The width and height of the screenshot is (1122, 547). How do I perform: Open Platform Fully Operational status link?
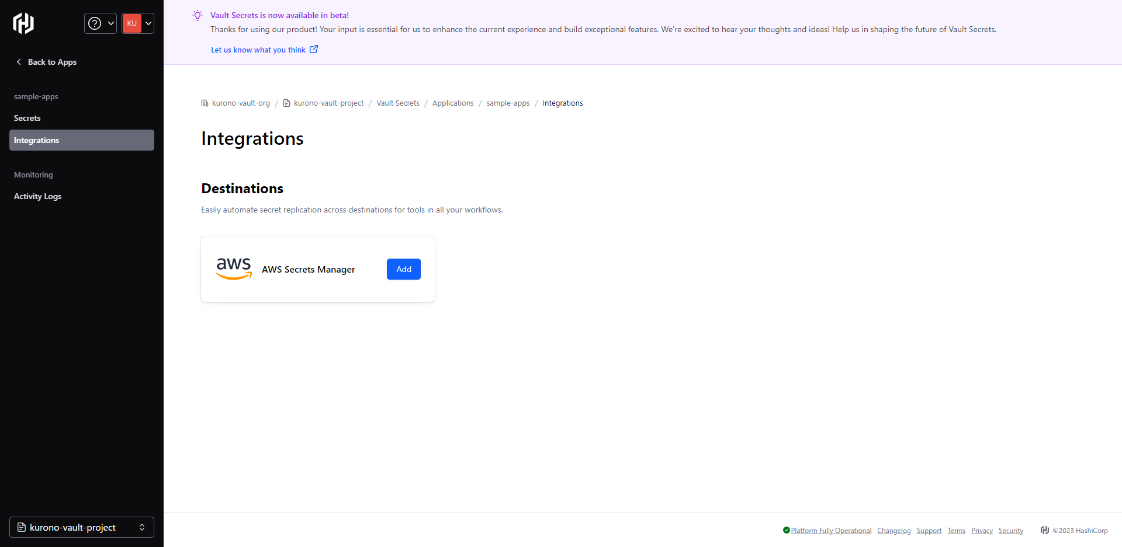tap(831, 531)
